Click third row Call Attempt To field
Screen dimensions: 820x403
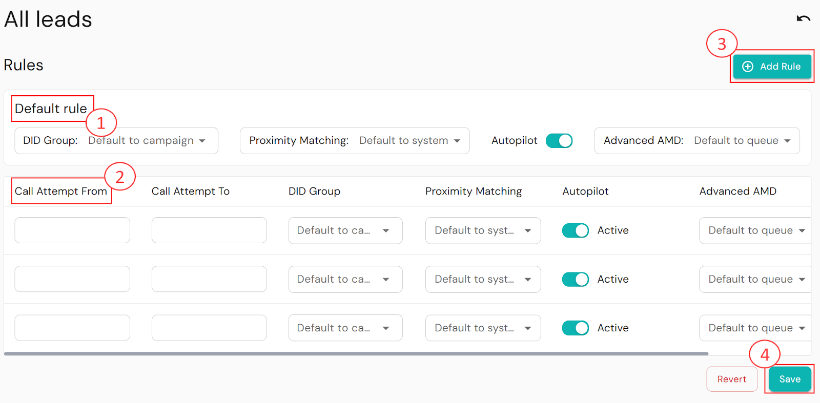point(209,328)
